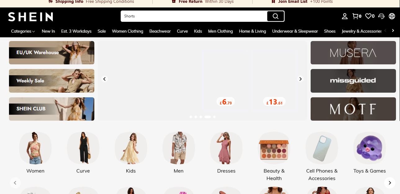Click the Join Email List icon

(273, 2)
